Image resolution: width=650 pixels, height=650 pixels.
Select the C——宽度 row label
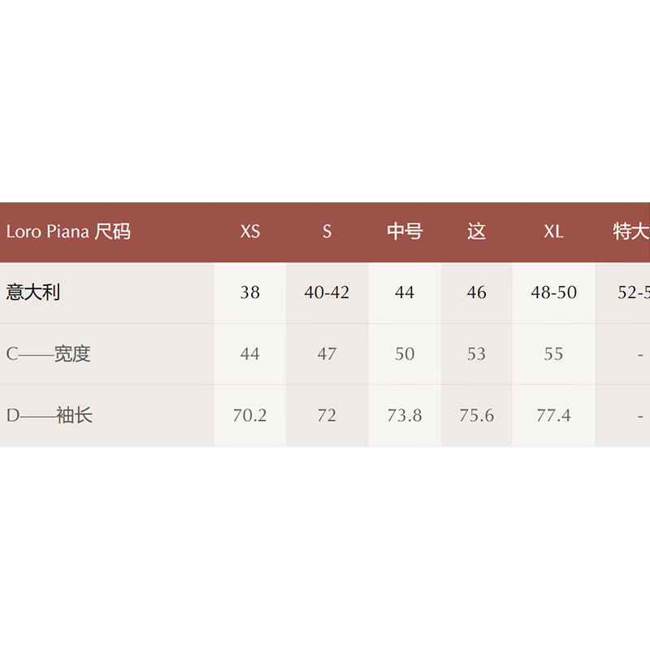(48, 353)
